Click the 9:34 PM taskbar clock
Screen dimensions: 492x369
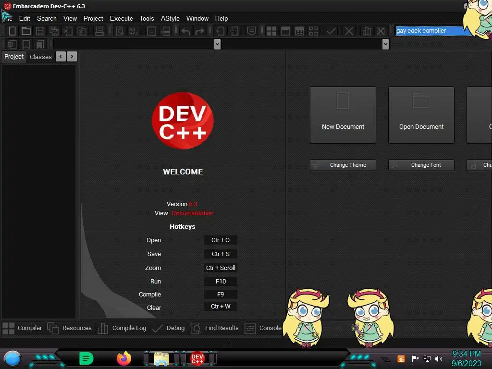click(x=466, y=354)
